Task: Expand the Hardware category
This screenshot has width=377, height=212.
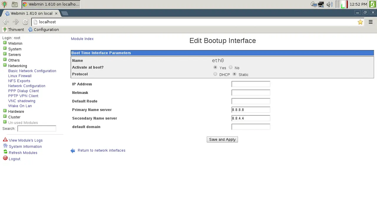Action: (x=5, y=111)
